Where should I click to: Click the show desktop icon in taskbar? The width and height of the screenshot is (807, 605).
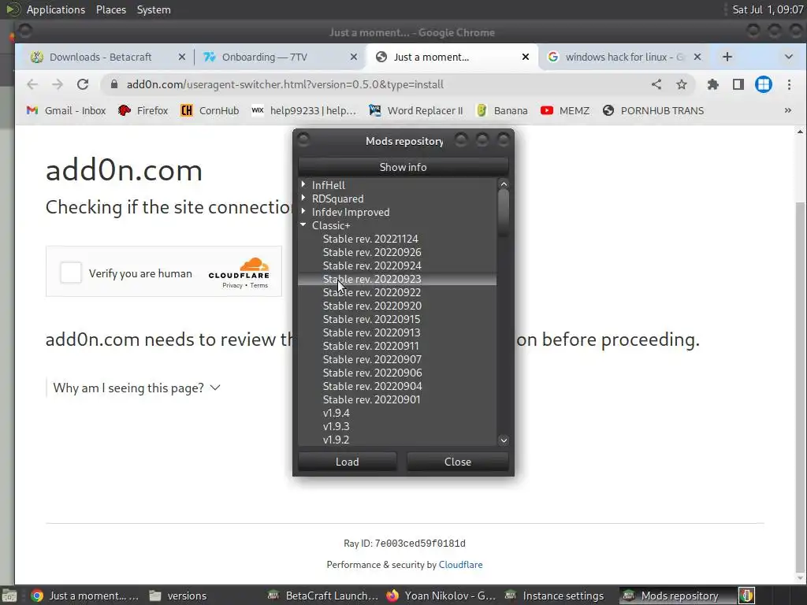(9, 596)
